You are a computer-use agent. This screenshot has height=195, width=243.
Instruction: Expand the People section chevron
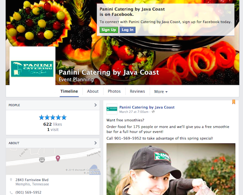point(96,105)
